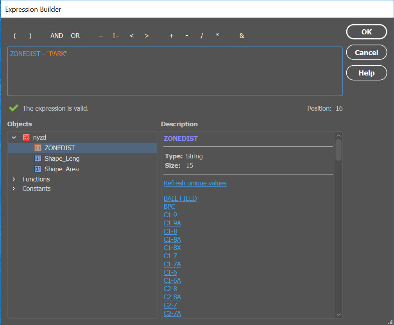This screenshot has height=325, width=394.
Task: Click the nyzd table icon
Action: 26,137
